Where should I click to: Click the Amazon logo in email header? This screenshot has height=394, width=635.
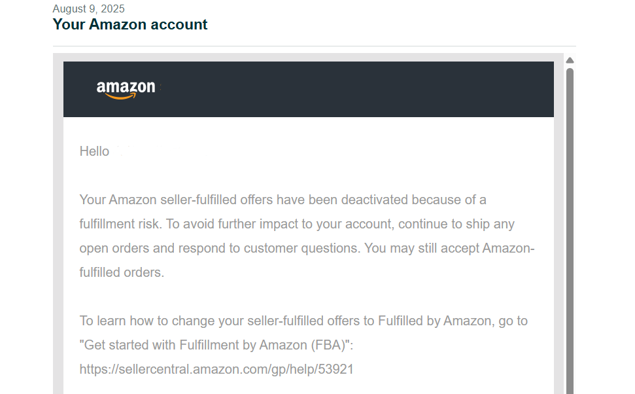[x=126, y=89]
